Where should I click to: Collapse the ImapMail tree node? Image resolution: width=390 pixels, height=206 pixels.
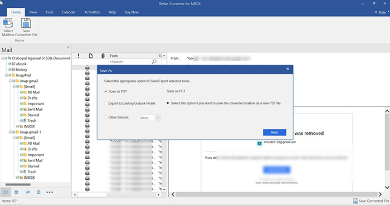pos(6,75)
